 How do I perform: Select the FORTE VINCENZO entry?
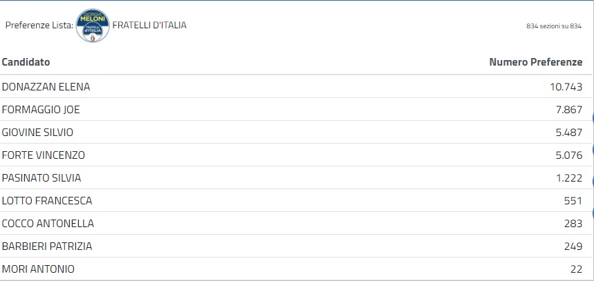[44, 155]
